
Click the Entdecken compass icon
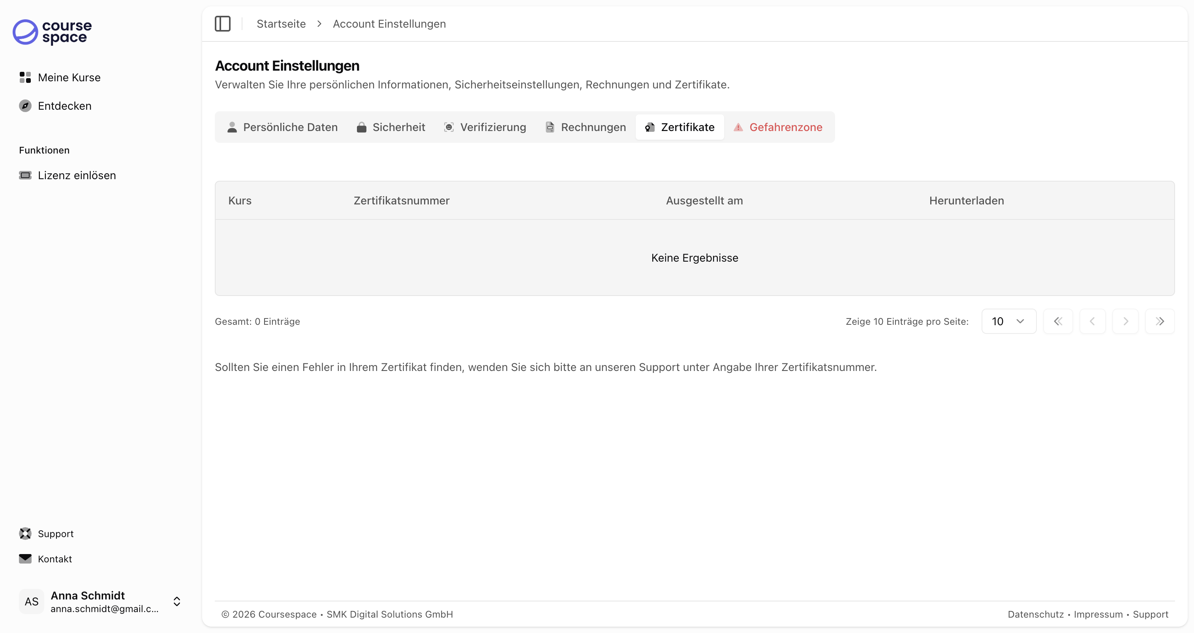coord(25,106)
